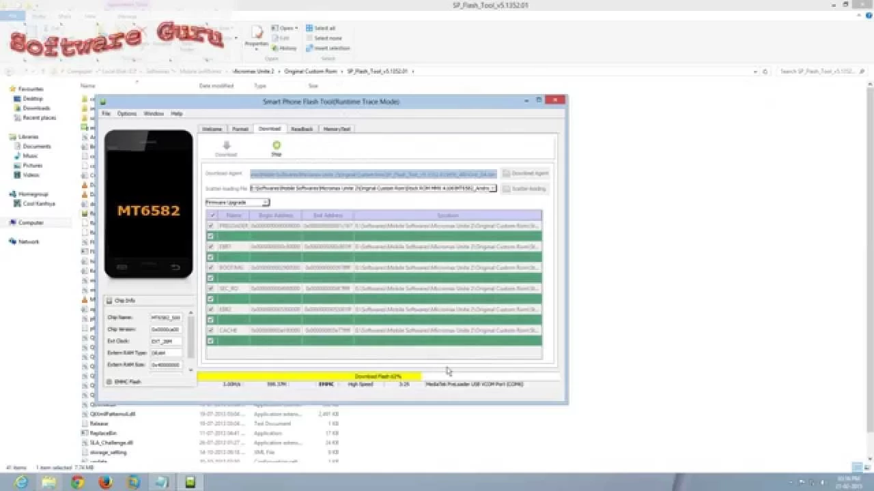This screenshot has width=874, height=491.
Task: Select Computer in the Explorer sidebar
Action: 27,223
